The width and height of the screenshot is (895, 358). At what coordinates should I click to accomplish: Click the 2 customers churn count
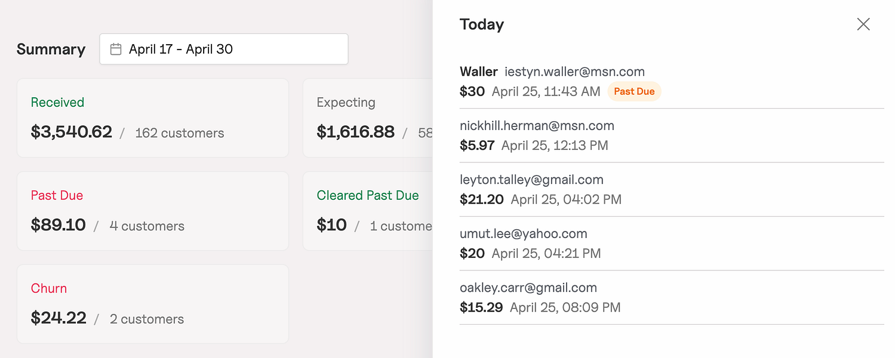(146, 319)
